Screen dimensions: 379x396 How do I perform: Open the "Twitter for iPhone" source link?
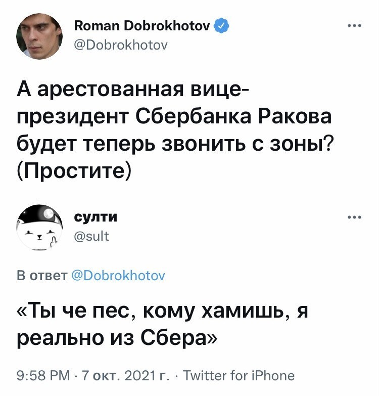[x=239, y=376]
